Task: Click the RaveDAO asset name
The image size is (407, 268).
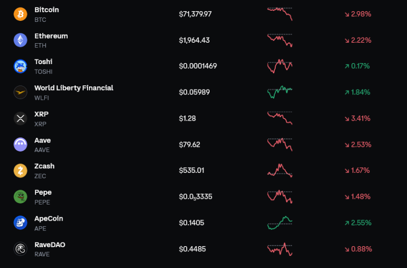Action: coord(50,245)
